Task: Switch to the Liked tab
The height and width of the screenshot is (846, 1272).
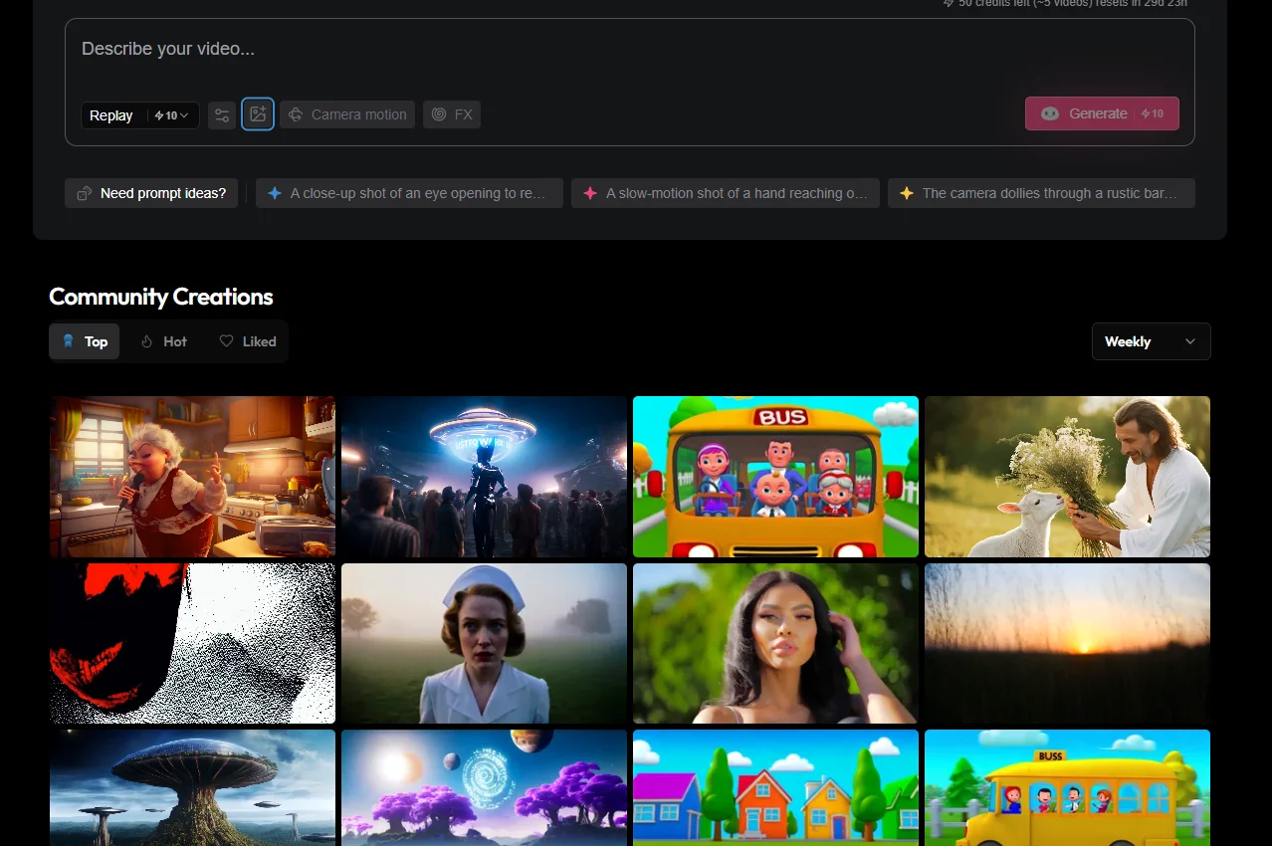Action: pyautogui.click(x=248, y=341)
